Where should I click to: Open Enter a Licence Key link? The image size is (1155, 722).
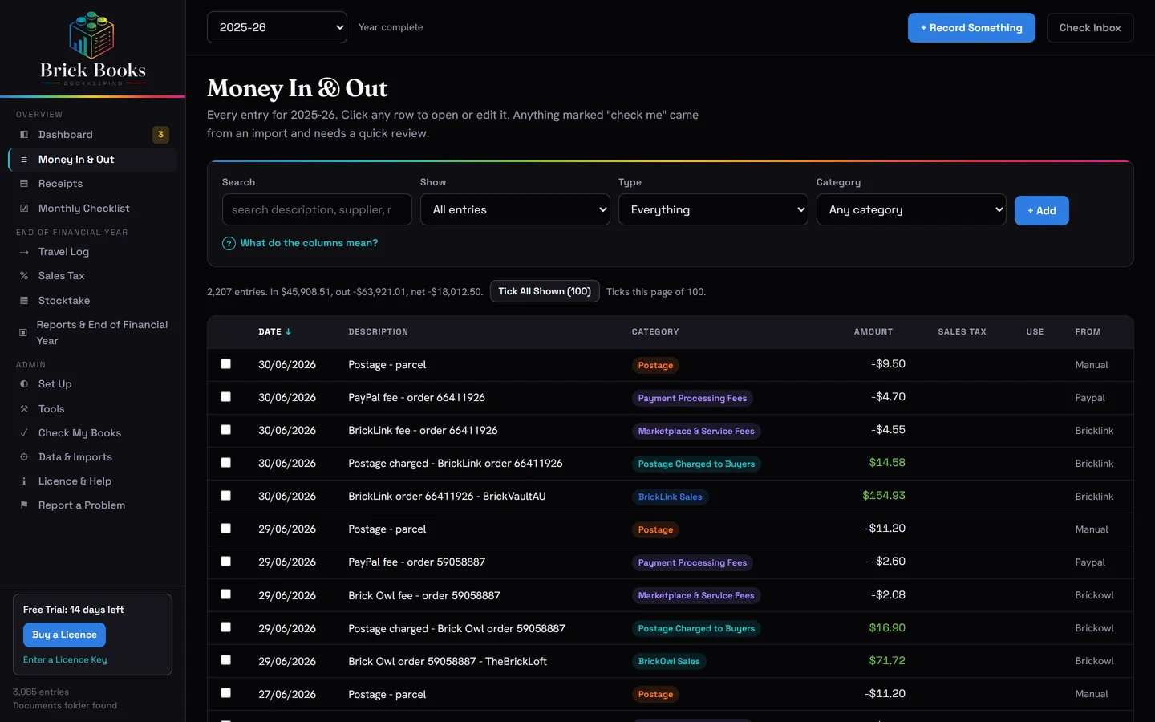tap(65, 659)
